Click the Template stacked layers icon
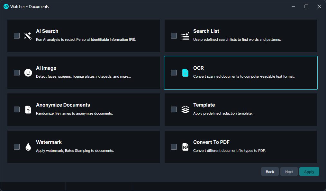This screenshot has width=326, height=191. pyautogui.click(x=185, y=110)
